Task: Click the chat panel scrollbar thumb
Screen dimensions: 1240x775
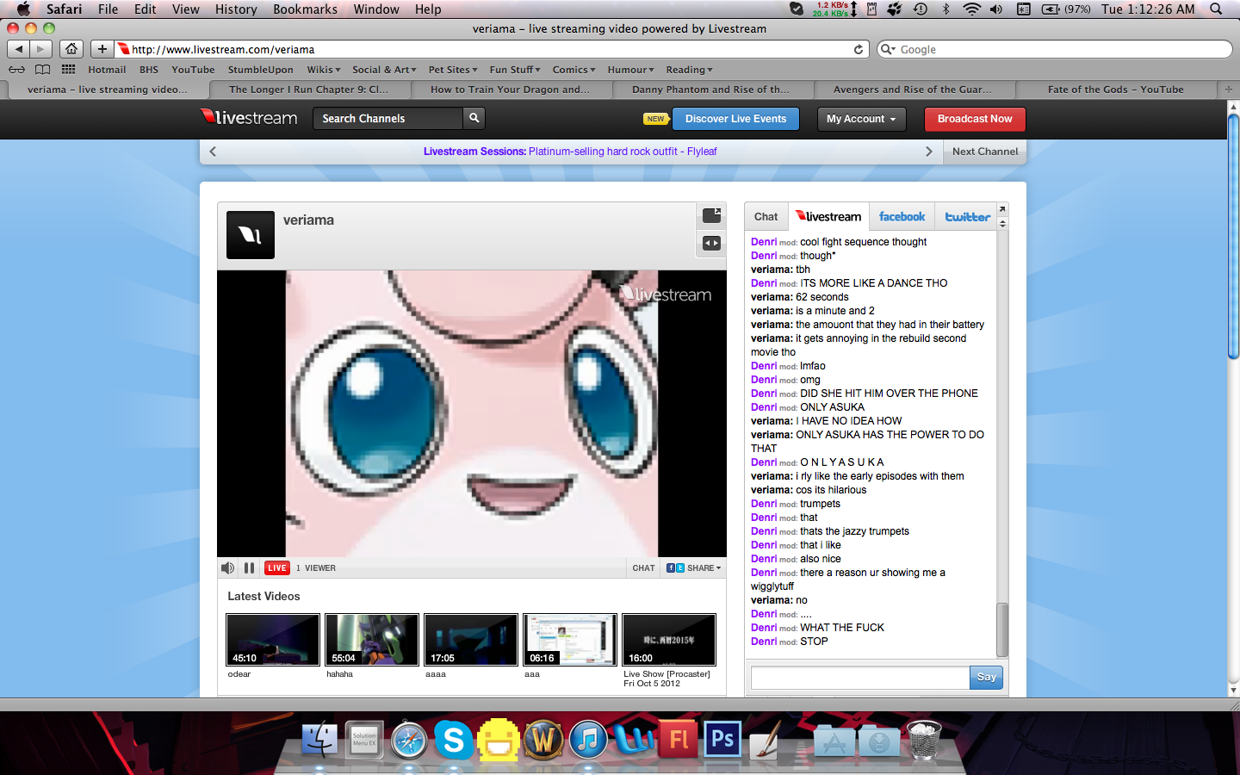Action: point(1001,630)
